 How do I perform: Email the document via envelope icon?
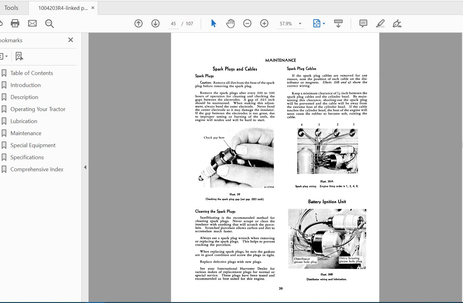[32, 23]
